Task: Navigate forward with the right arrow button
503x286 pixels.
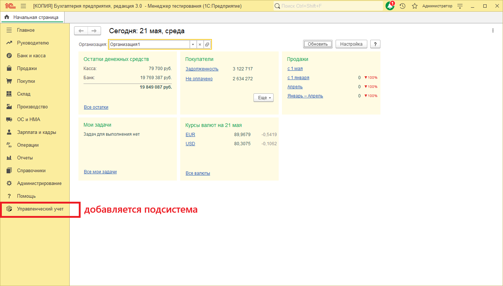Action: (x=94, y=31)
